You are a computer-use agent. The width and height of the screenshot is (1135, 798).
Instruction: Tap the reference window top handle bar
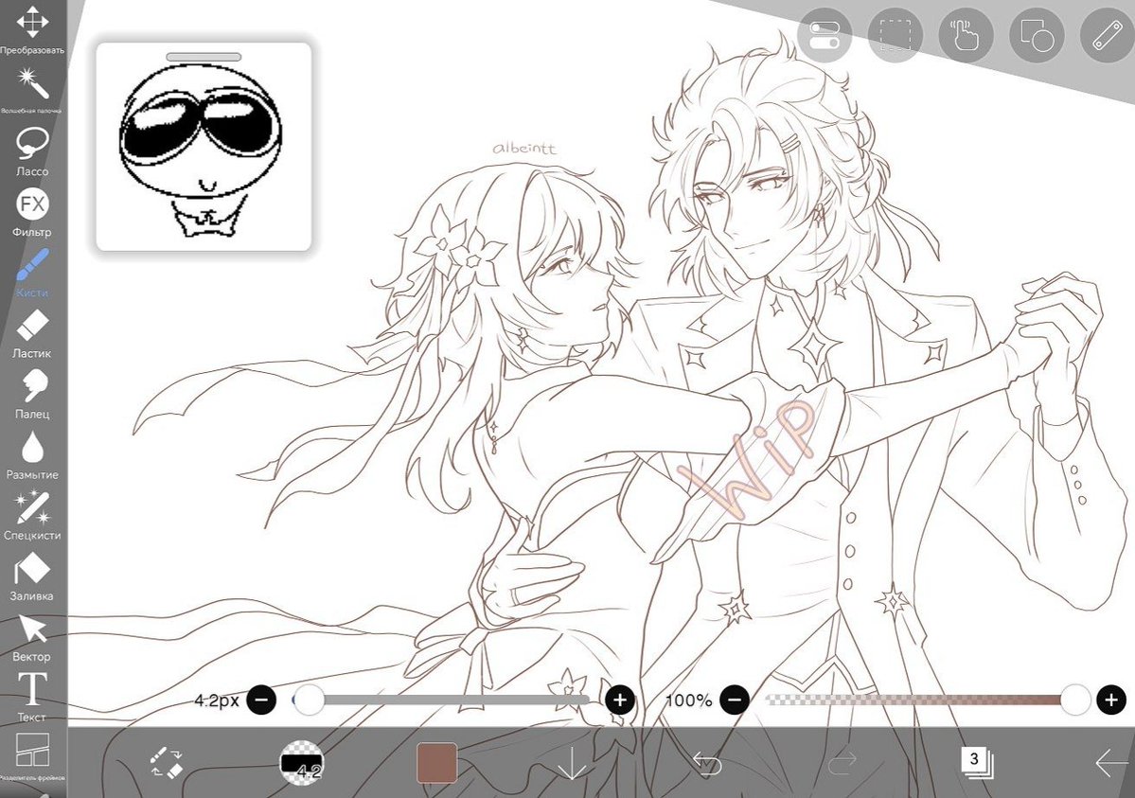[204, 57]
